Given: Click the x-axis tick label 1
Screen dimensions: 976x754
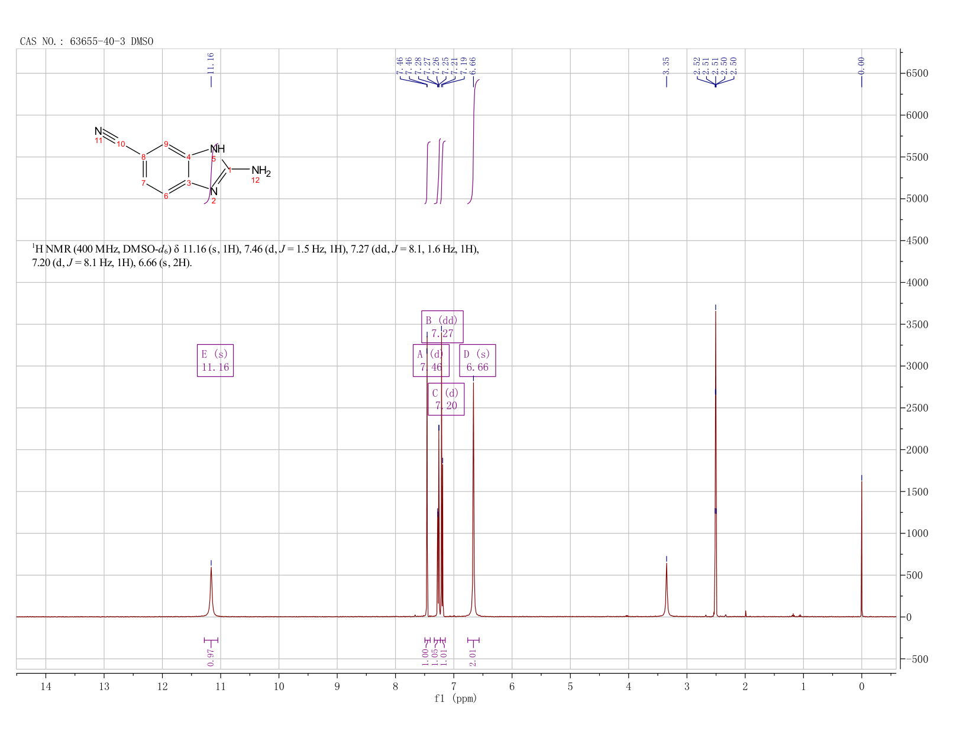Looking at the screenshot, I should pos(803,687).
